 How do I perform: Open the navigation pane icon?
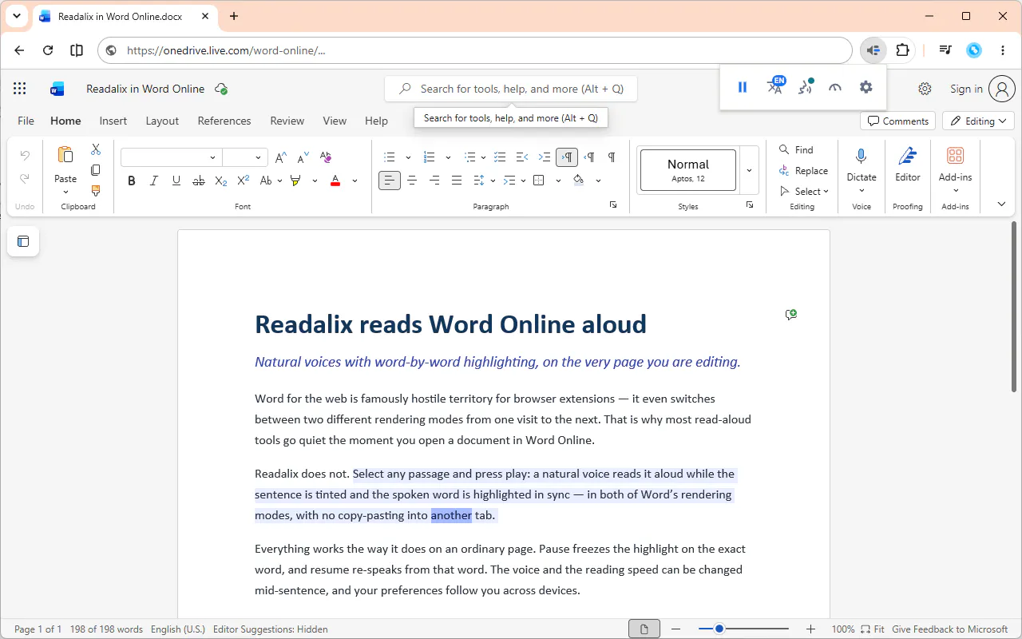(x=23, y=241)
